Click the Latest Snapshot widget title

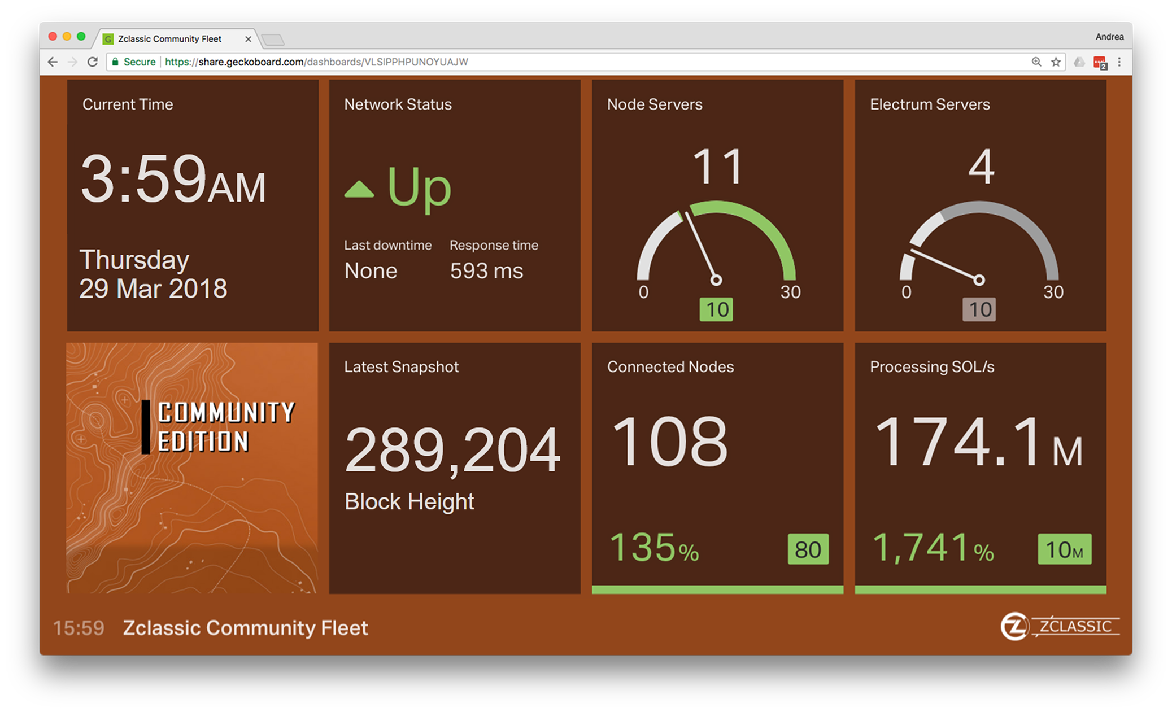[x=401, y=367]
